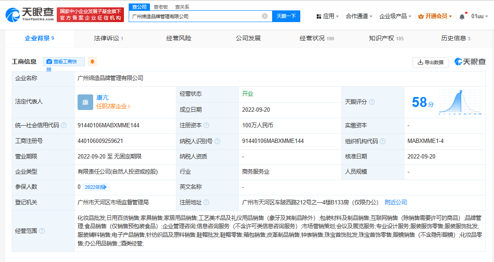Screen dimensions: 494x262
Task: Click organization code MABXMME1-4
Action: pyautogui.click(x=426, y=141)
